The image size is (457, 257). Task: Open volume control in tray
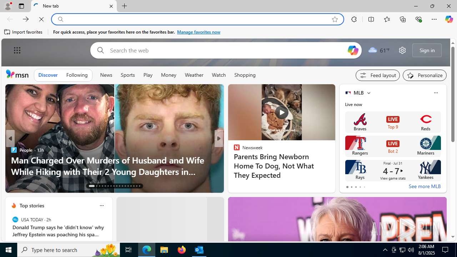[411, 250]
